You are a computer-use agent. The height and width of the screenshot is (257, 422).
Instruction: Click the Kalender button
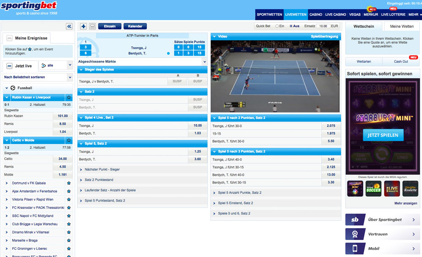[135, 26]
